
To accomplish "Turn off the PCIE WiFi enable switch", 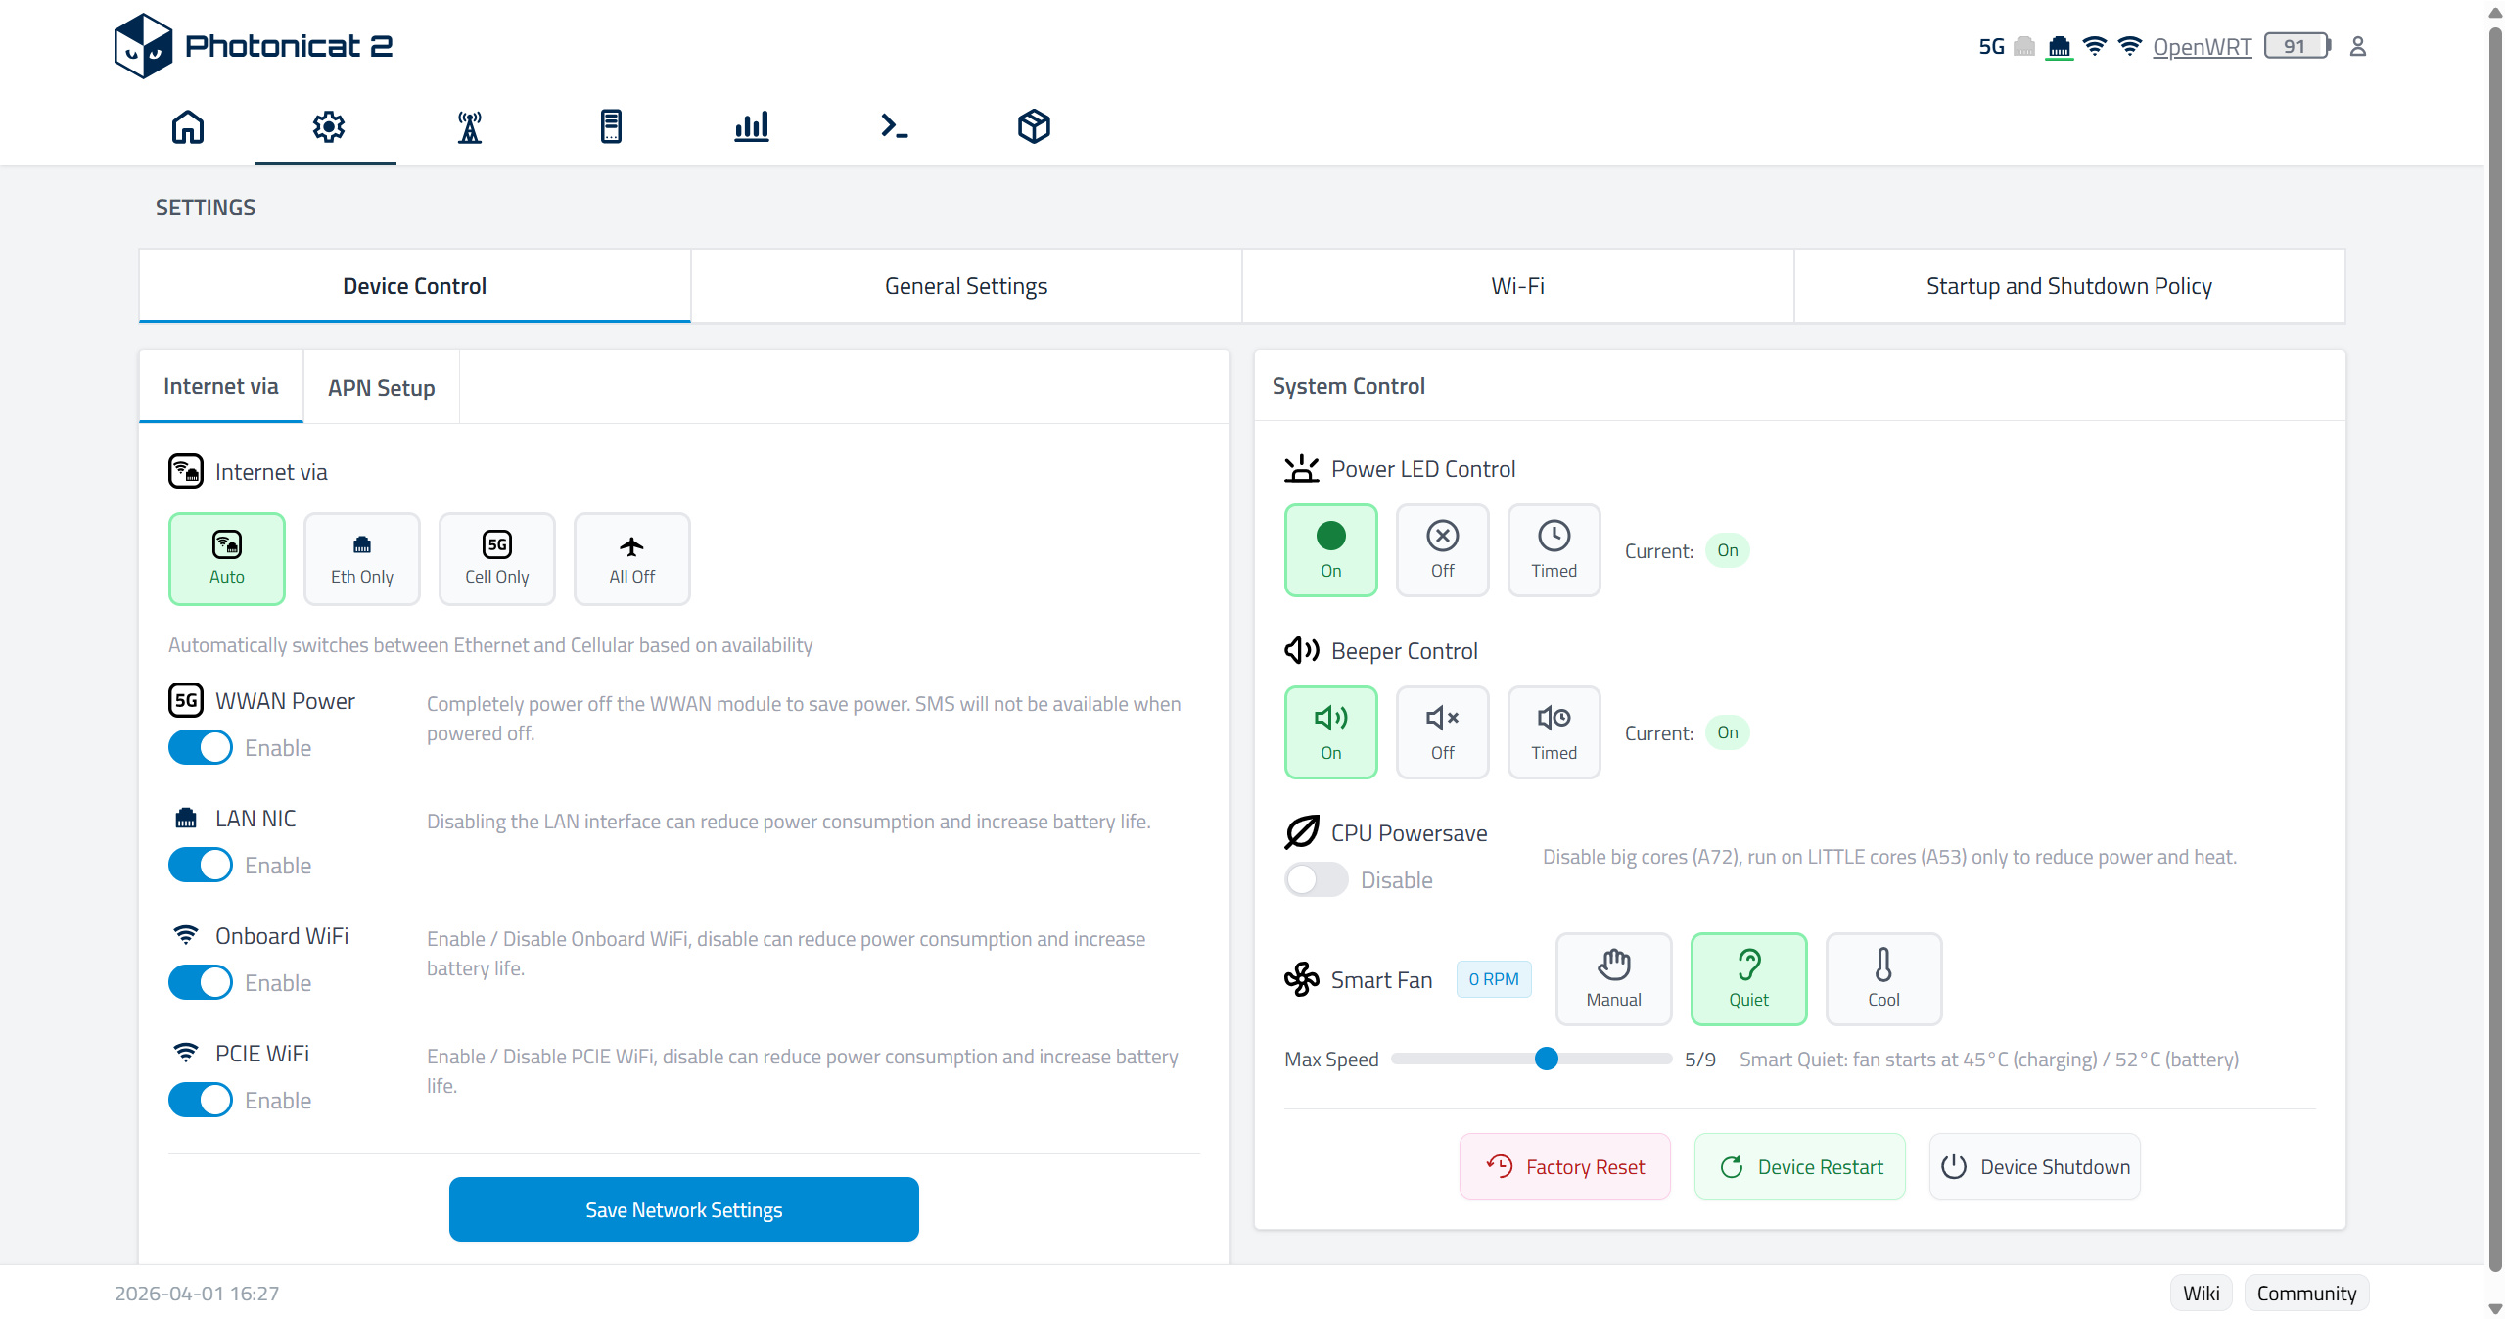I will click(x=200, y=1100).
